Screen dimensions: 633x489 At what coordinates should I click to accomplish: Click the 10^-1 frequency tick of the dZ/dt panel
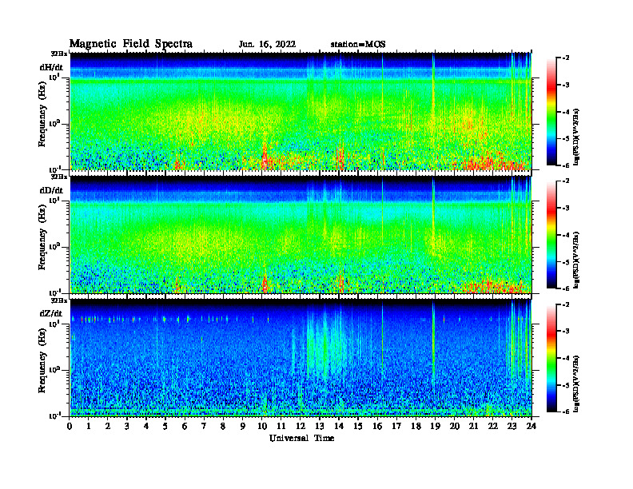click(54, 415)
